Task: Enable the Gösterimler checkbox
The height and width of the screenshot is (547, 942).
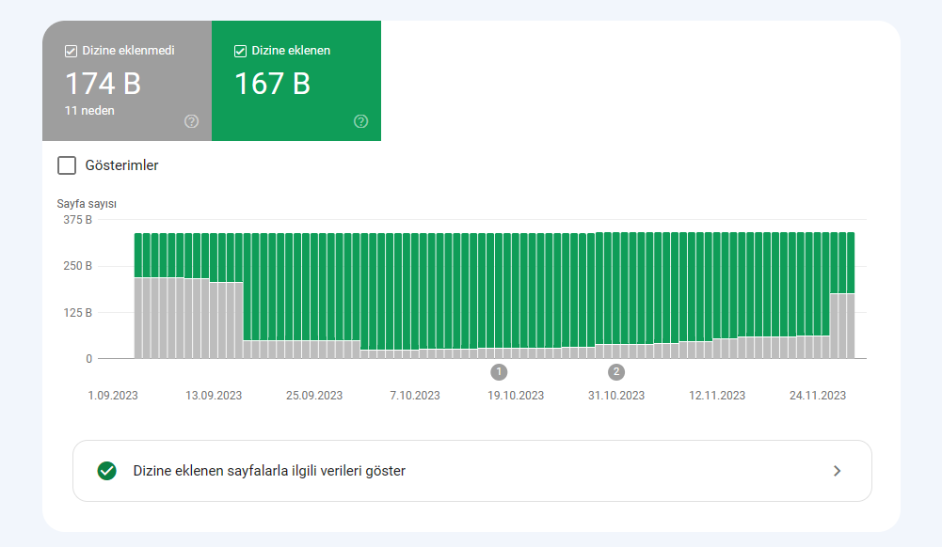Action: click(67, 165)
